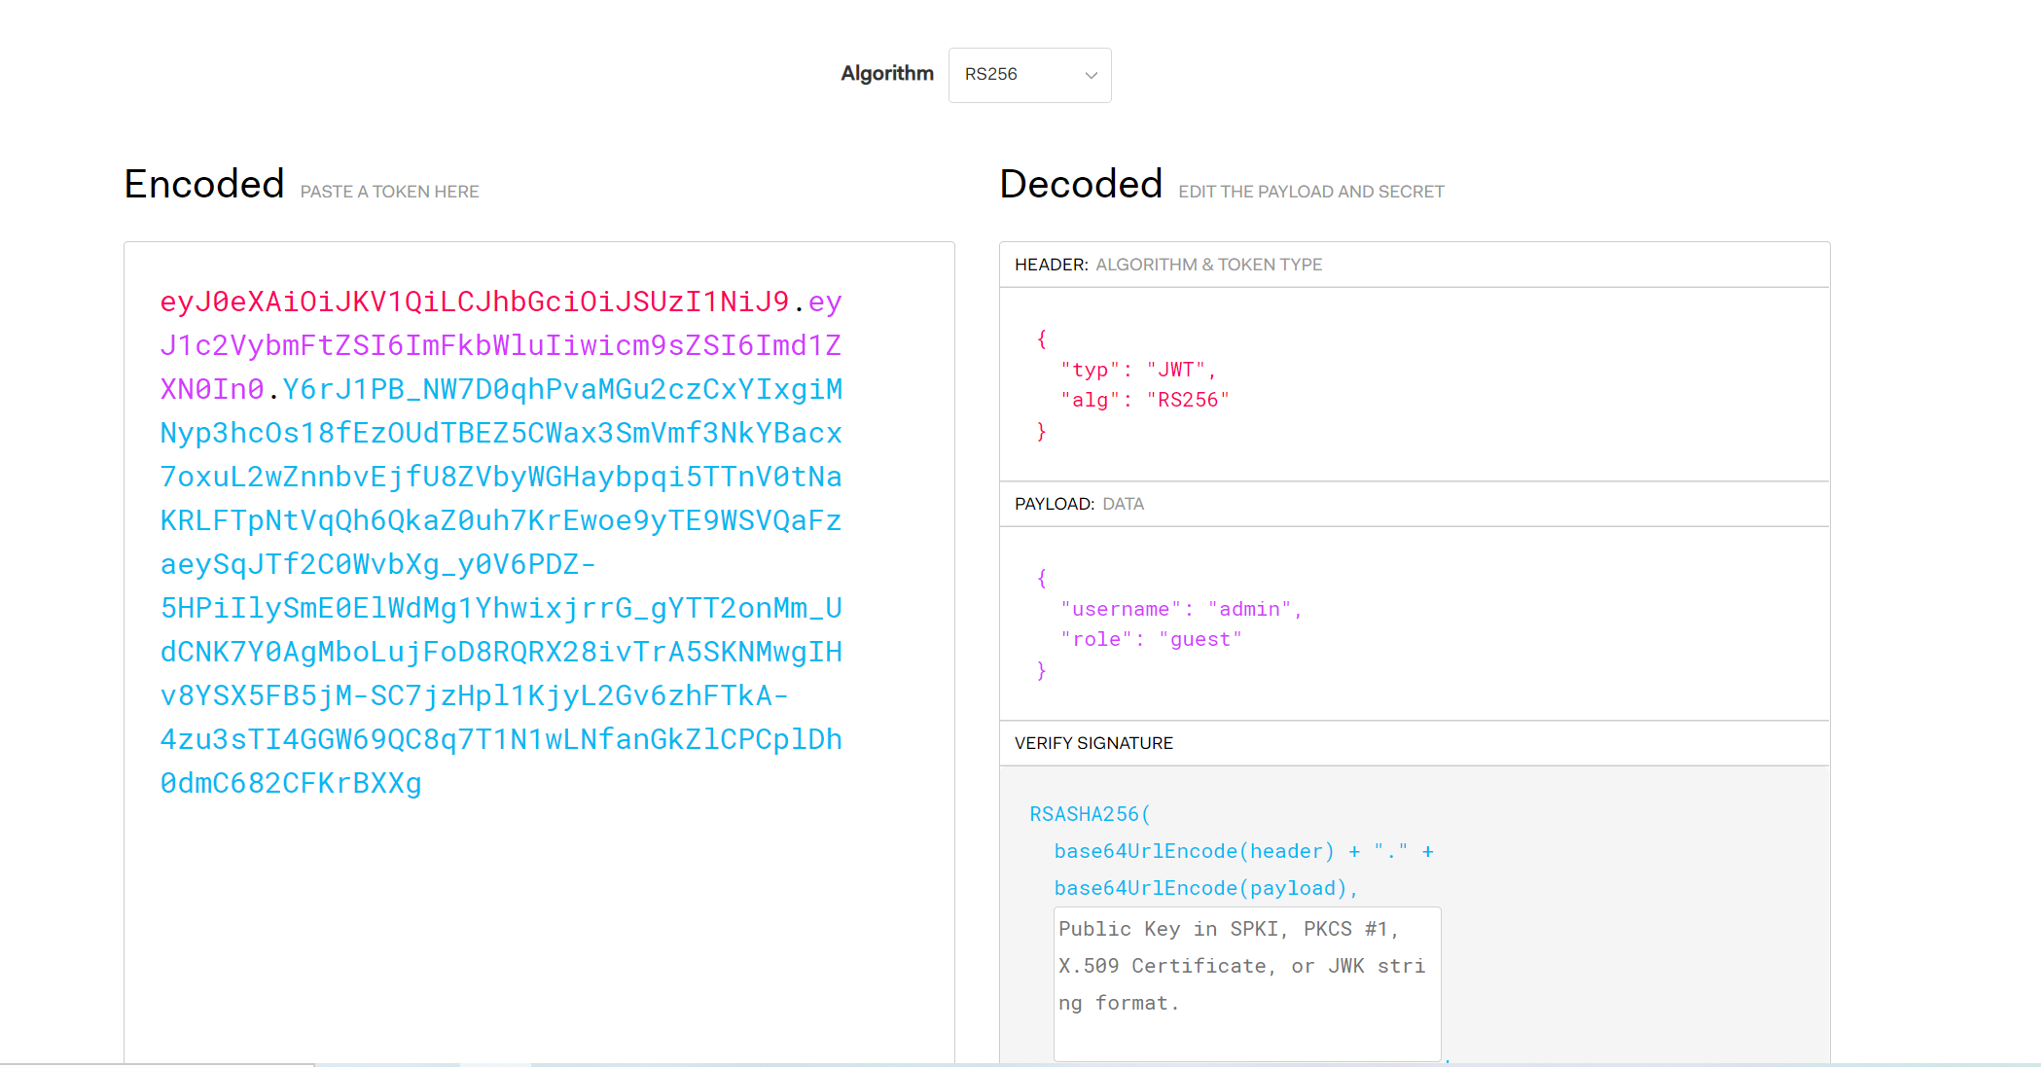Click EDIT THE PAYLOAD AND SECRET label
The width and height of the screenshot is (2041, 1067).
pos(1310,192)
